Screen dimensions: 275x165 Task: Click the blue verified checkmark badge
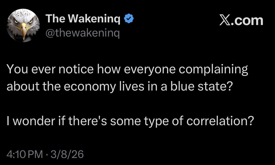[129, 19]
